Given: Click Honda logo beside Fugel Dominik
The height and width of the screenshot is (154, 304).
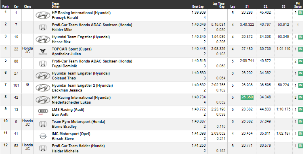Looking at the screenshot, I should [x=43, y=64].
